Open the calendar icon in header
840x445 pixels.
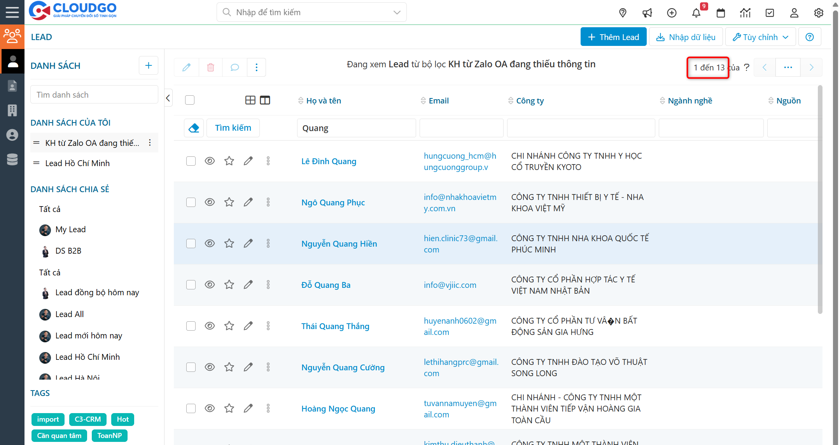(721, 13)
